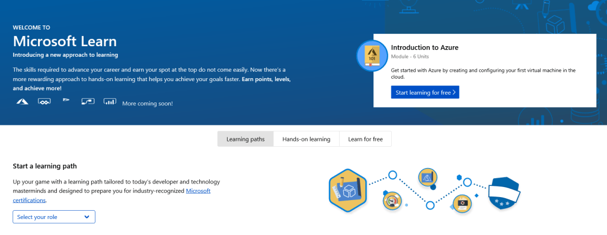Click the Azure virtual machine module description

[x=484, y=73]
